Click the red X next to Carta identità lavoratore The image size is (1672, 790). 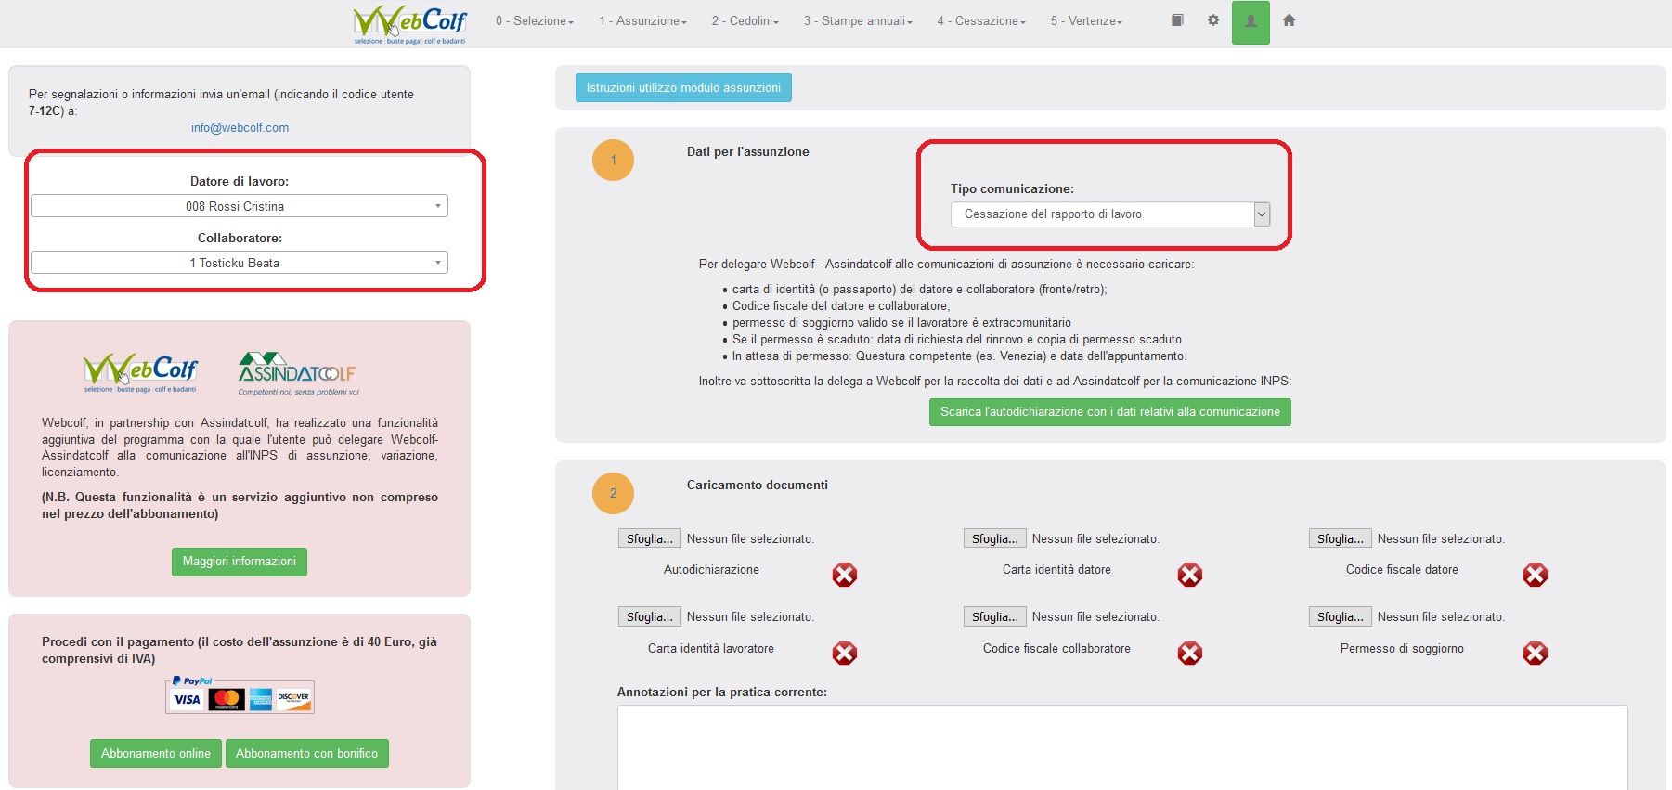tap(845, 654)
